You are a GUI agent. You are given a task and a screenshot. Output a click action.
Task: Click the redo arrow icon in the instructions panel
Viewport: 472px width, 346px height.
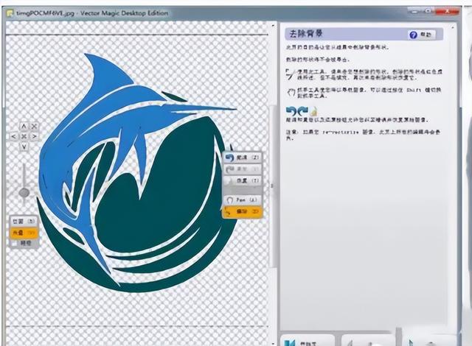302,111
